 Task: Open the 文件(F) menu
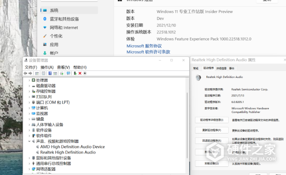point(31,67)
